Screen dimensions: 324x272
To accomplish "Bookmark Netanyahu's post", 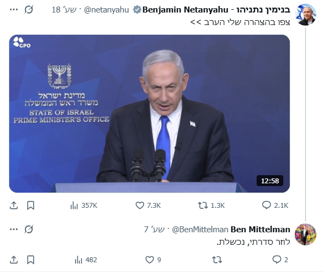I will (x=30, y=206).
